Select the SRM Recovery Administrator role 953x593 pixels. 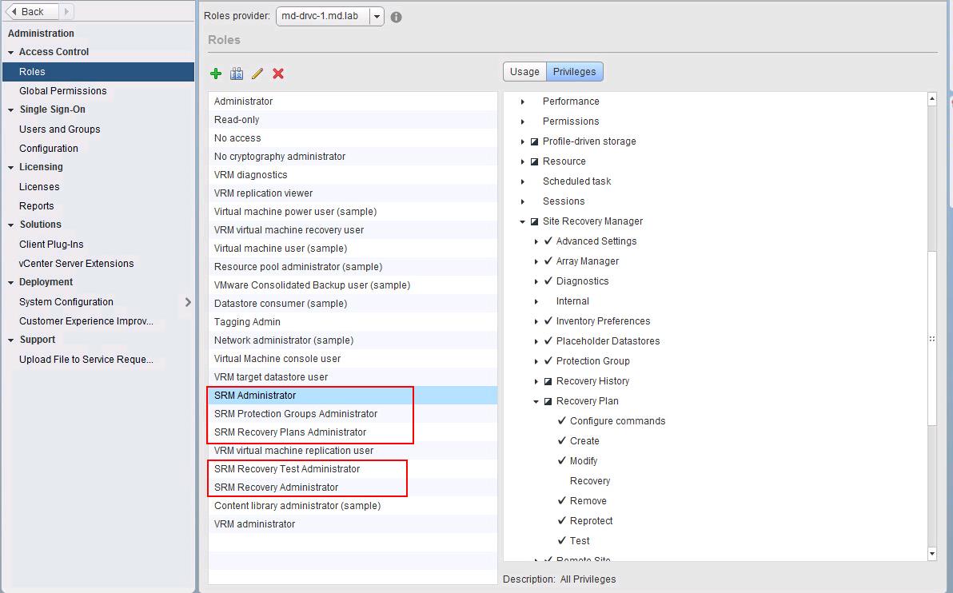coord(353,488)
